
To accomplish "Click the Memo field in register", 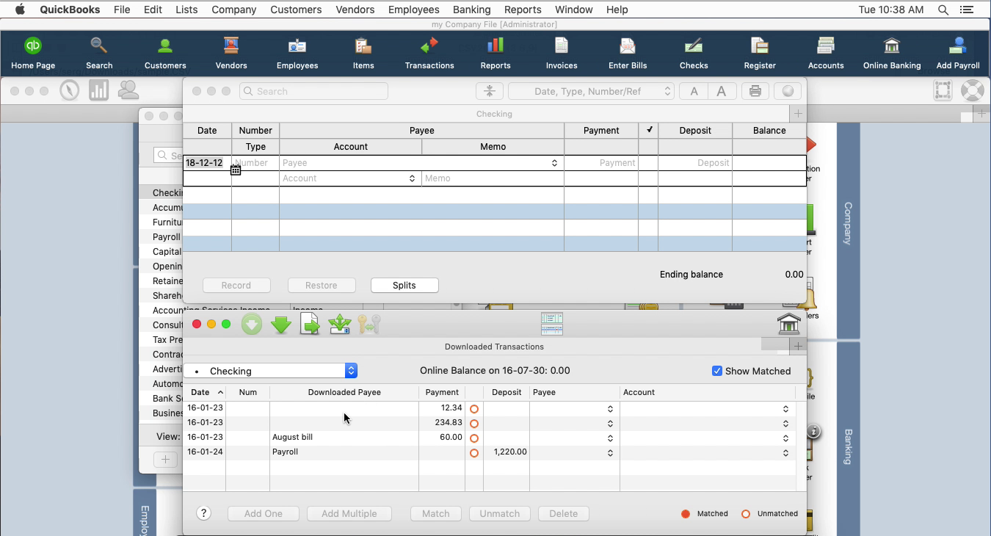I will click(x=493, y=178).
